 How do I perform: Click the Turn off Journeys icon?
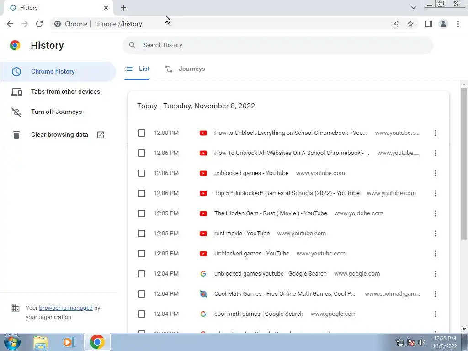tap(16, 112)
